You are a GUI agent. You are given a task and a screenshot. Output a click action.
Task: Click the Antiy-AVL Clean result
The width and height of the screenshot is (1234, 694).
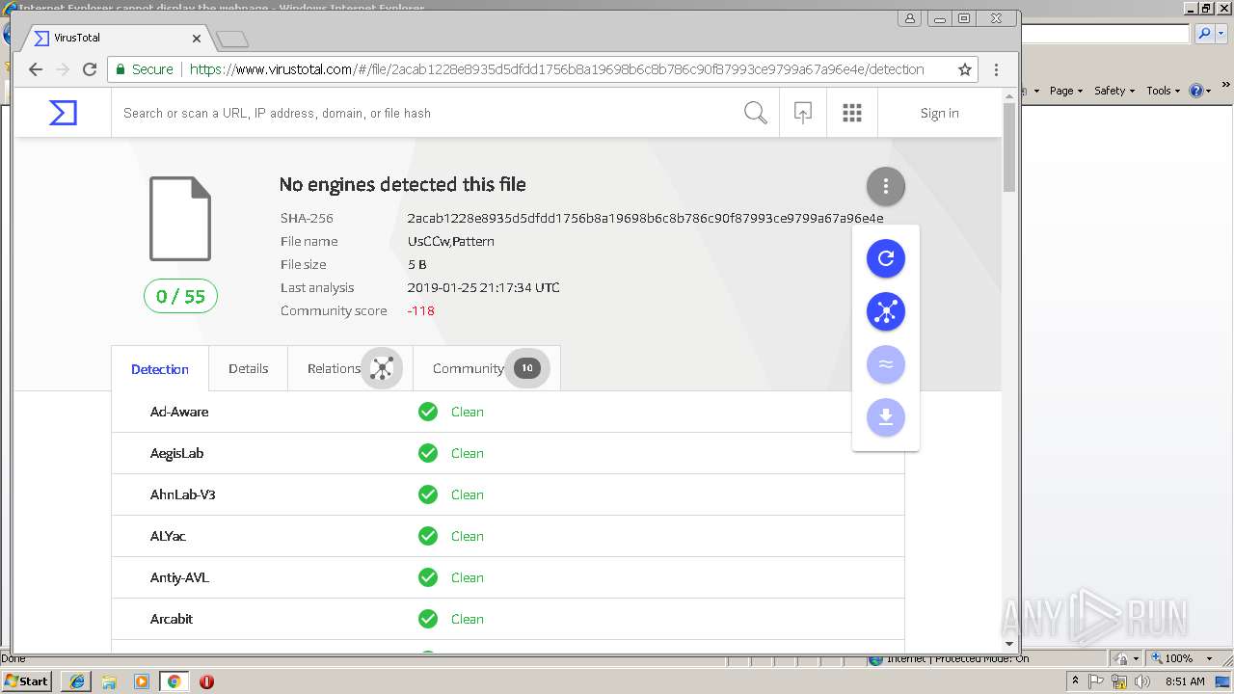point(468,577)
